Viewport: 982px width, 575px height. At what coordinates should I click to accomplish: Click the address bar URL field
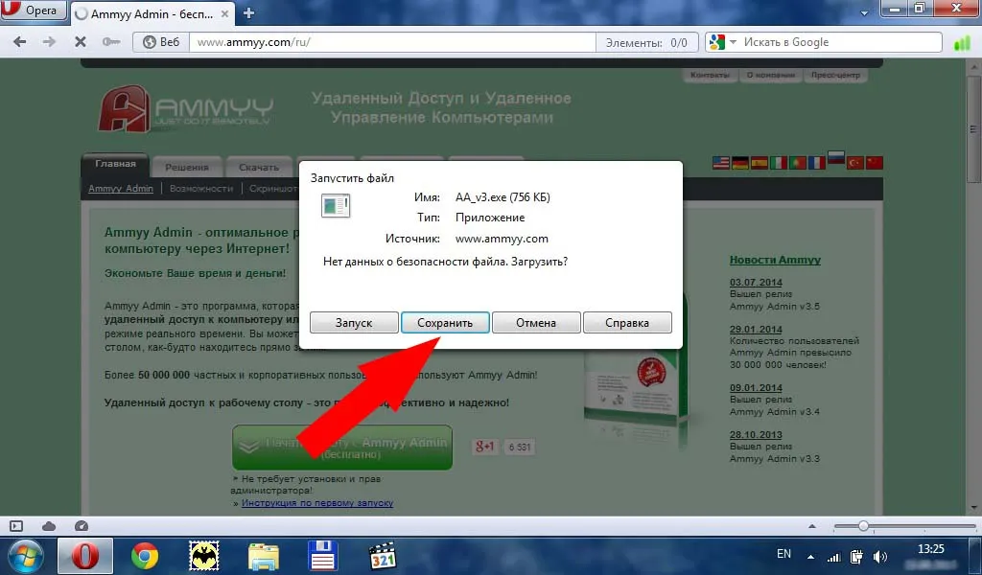[x=384, y=42]
